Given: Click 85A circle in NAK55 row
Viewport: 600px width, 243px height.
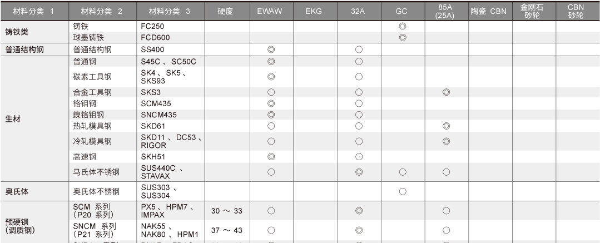Looking at the screenshot, I should [x=446, y=230].
